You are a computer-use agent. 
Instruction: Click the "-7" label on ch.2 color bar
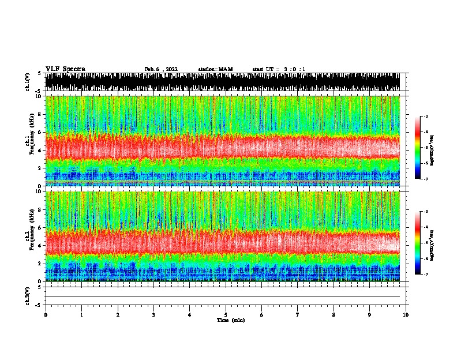[x=426, y=274]
